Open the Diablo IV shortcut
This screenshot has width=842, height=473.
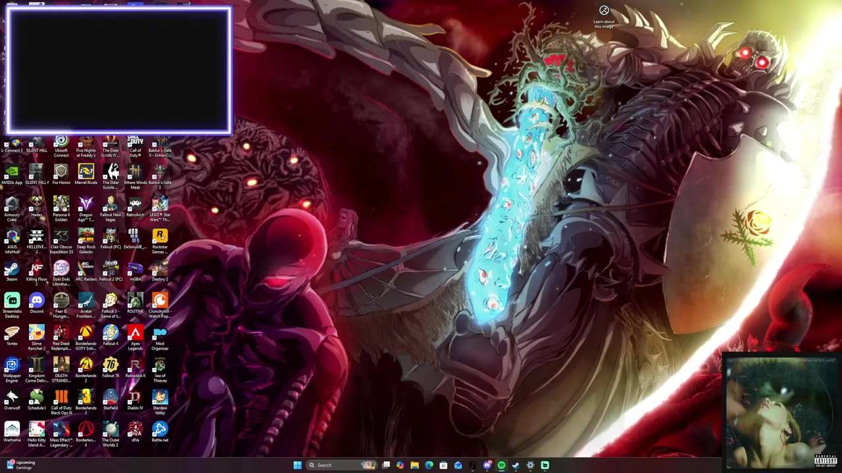[x=135, y=400]
